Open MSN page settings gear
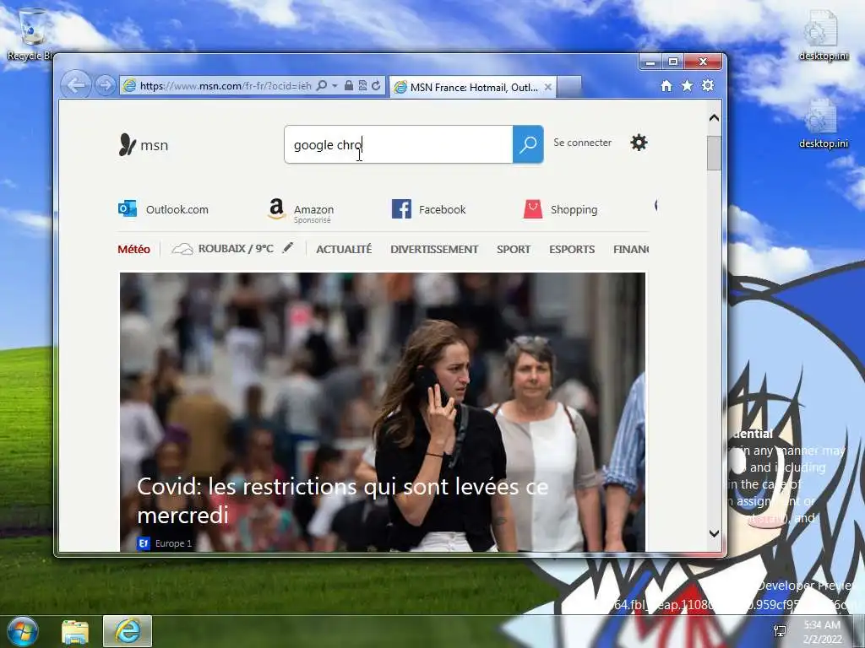The width and height of the screenshot is (865, 648). [x=639, y=143]
